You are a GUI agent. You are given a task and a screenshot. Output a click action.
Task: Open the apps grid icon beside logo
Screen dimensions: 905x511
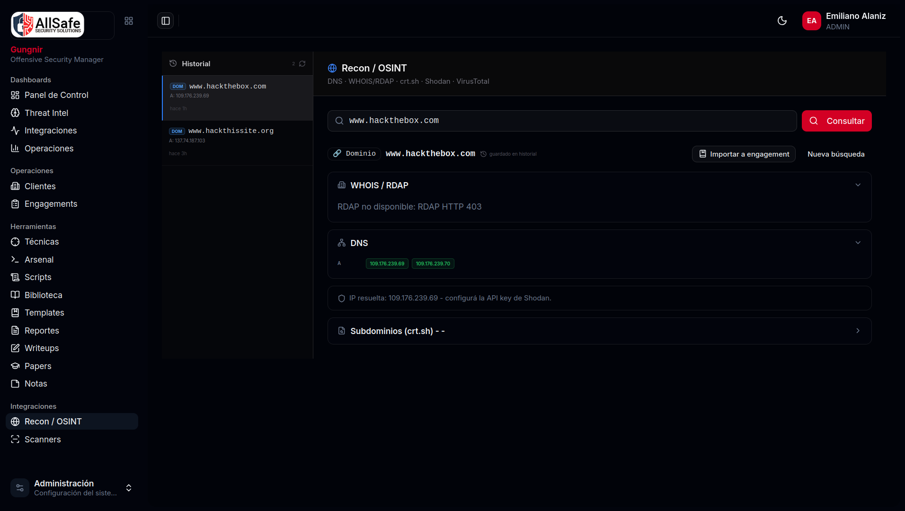click(x=129, y=21)
